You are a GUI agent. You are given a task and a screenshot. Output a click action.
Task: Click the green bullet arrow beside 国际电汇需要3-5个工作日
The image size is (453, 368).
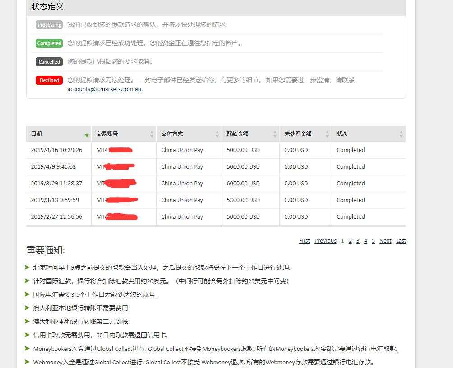point(27,294)
